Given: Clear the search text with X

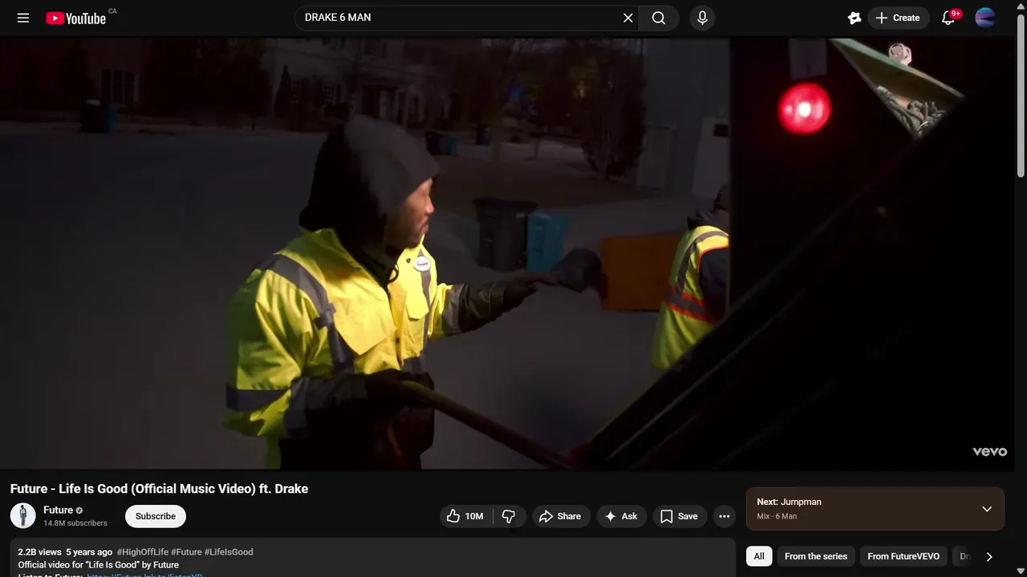Looking at the screenshot, I should [x=628, y=18].
